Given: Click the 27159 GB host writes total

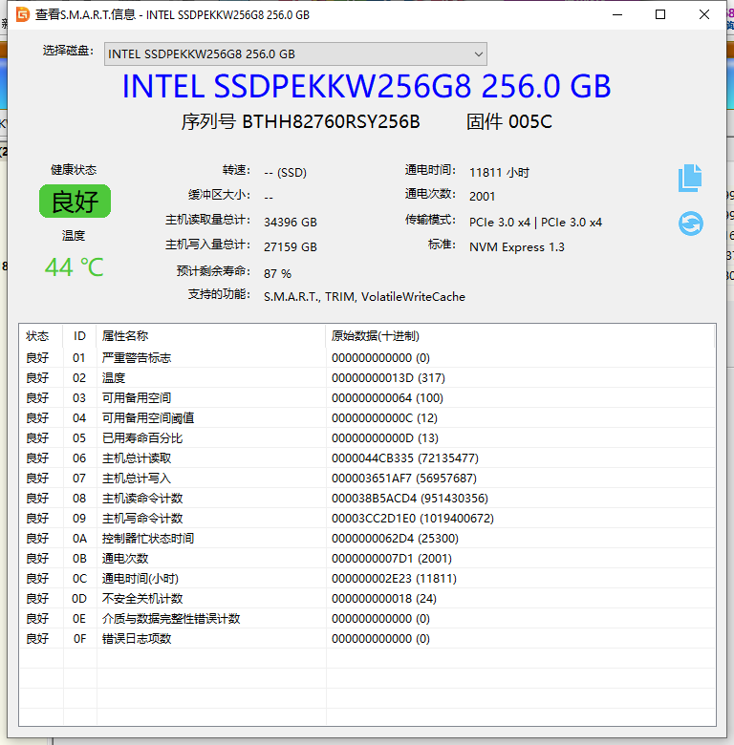Looking at the screenshot, I should [x=291, y=246].
